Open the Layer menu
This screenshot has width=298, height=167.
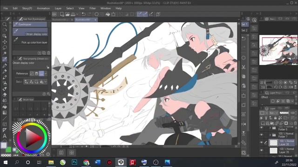click(x=58, y=8)
